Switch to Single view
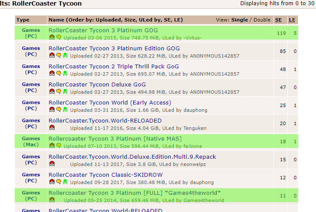This screenshot has height=212, width=316. pyautogui.click(x=239, y=20)
